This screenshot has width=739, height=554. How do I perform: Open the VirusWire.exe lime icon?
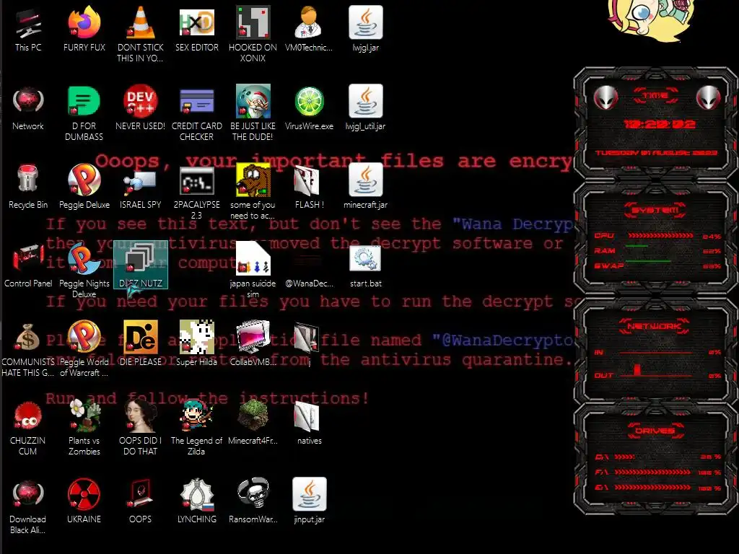point(309,108)
